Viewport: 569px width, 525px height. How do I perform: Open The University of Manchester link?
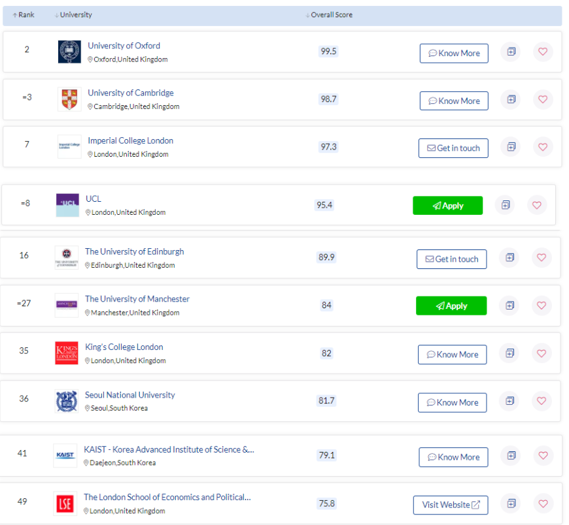pos(137,299)
